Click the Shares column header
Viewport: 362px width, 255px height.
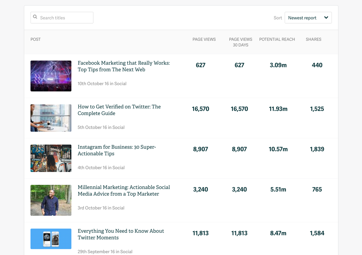[x=313, y=39]
